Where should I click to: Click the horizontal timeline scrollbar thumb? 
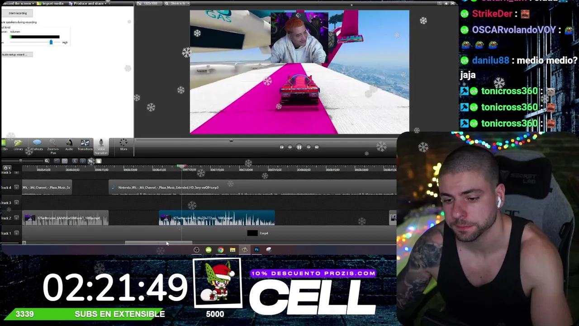(158, 243)
